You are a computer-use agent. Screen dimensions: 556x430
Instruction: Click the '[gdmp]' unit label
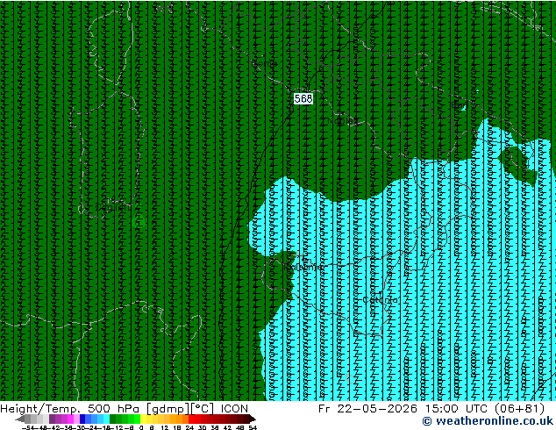168,409
